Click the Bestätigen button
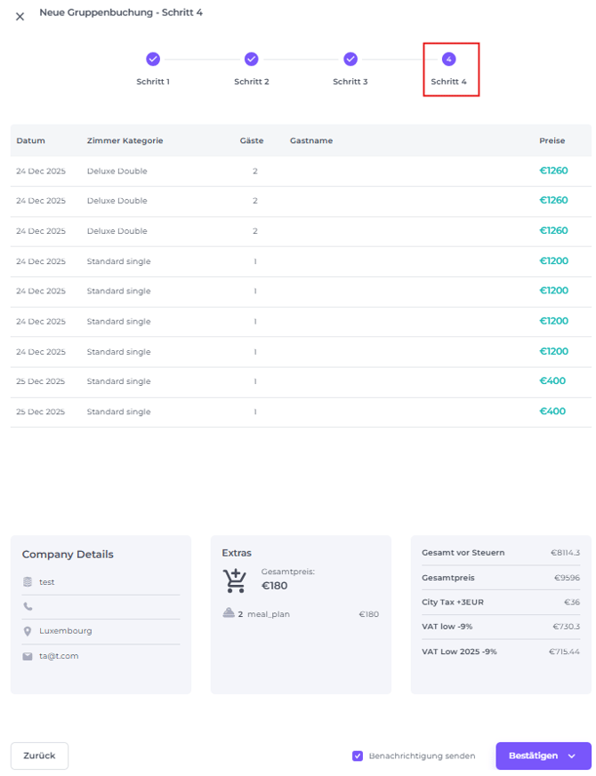Viewport: 596px width, 776px height. tap(533, 756)
